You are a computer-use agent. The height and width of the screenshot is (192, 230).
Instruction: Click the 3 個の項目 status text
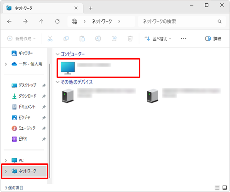coord(14,188)
